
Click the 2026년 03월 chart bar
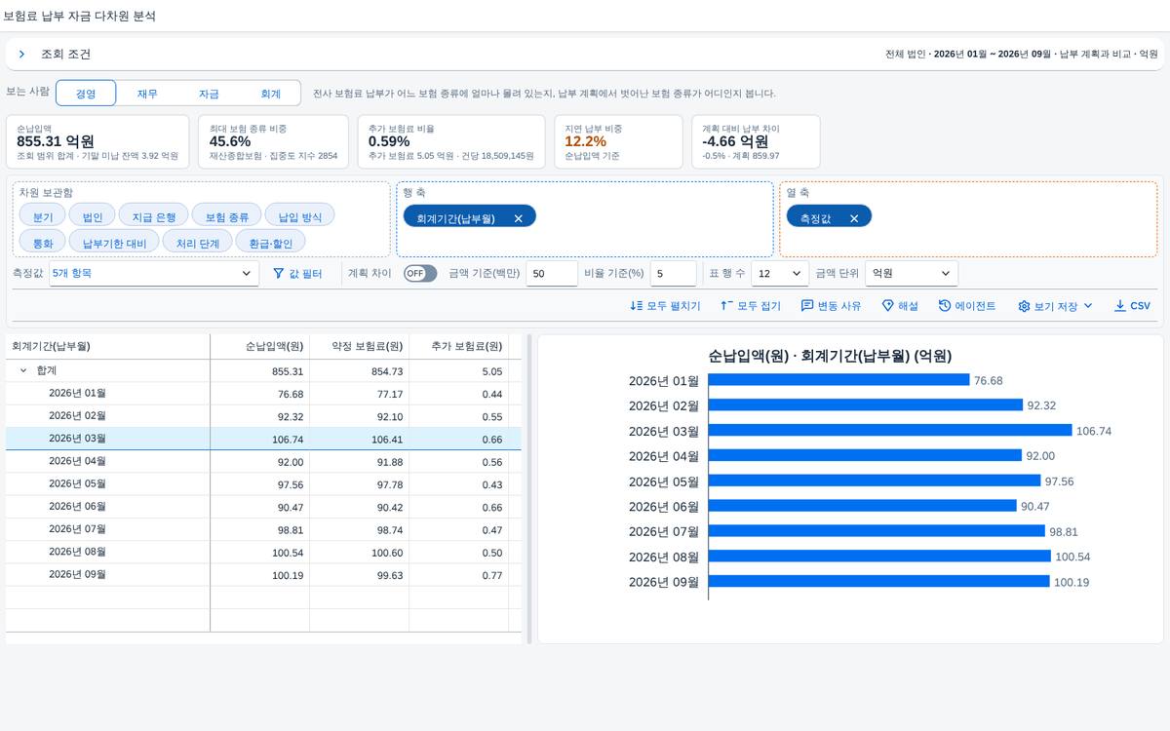coord(890,431)
